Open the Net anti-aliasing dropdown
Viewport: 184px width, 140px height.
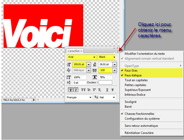click(x=107, y=97)
